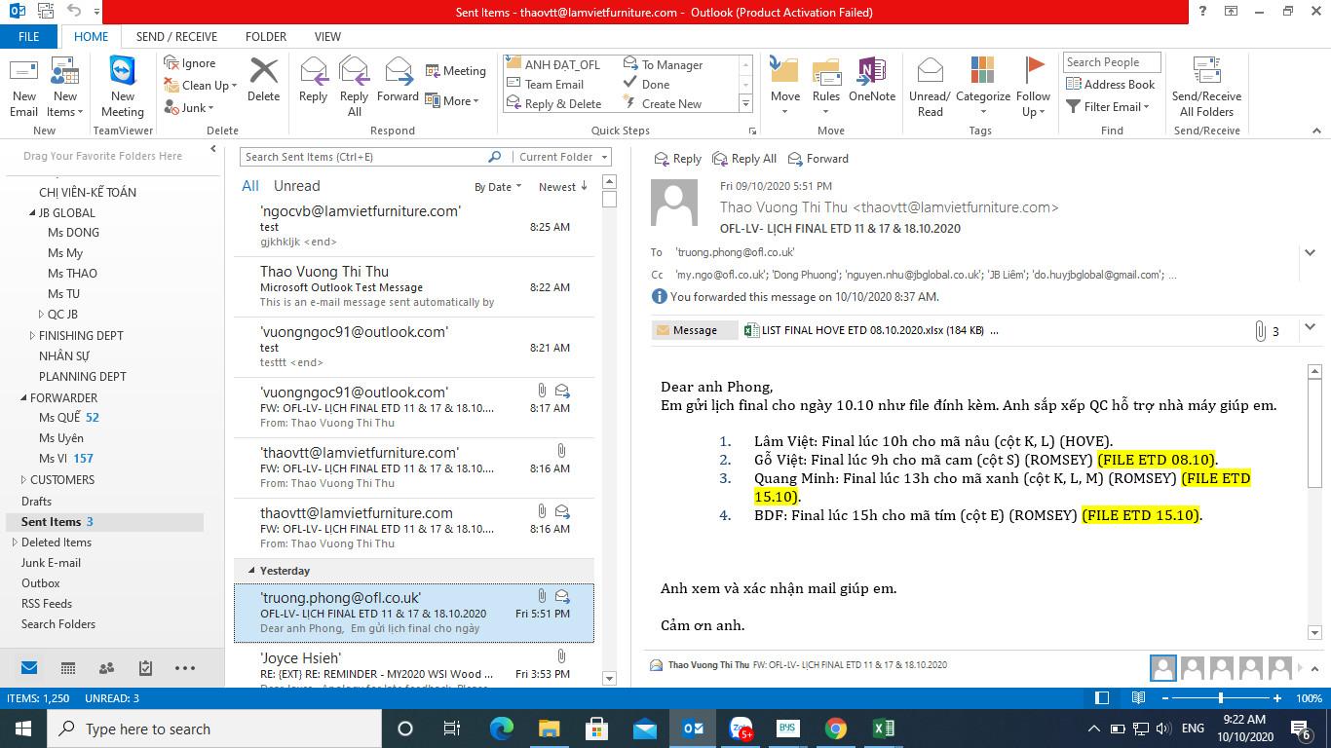Open the Windows Start menu
The height and width of the screenshot is (748, 1331).
[x=23, y=729]
